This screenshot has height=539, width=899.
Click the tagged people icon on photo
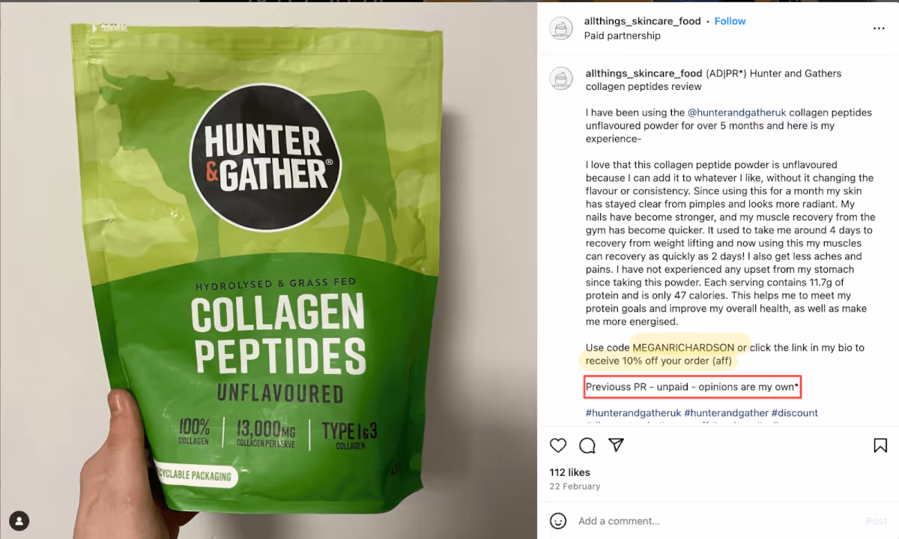pos(19,520)
